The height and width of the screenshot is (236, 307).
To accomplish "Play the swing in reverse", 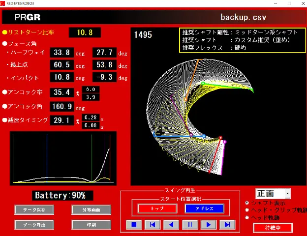I will pyautogui.click(x=171, y=225).
